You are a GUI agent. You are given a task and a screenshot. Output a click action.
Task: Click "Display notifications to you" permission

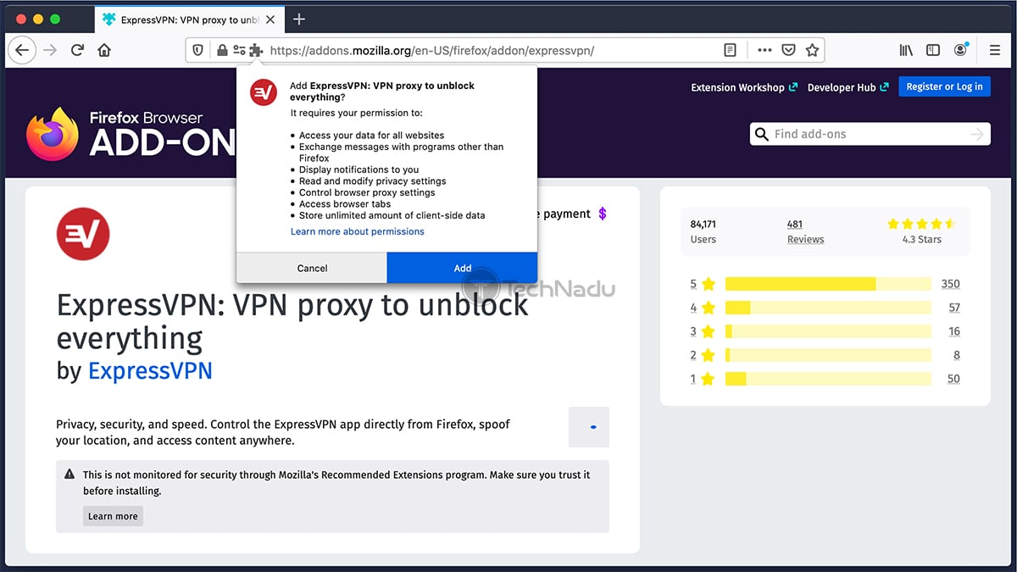tap(358, 169)
